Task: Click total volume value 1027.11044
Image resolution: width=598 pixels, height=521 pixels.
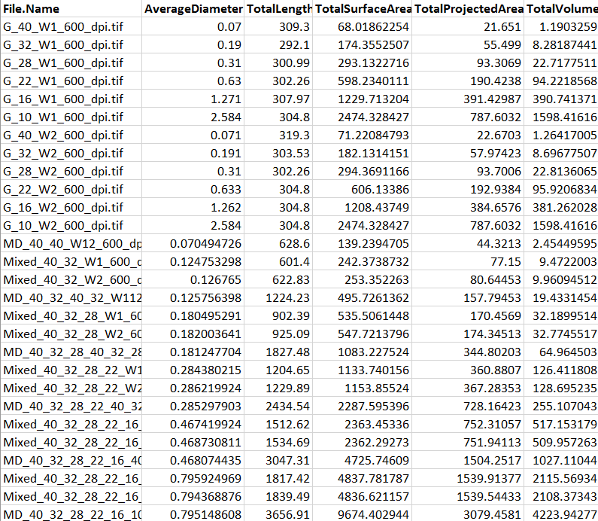Action: tap(561, 460)
